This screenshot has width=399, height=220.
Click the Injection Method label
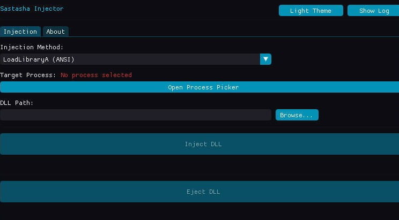(x=32, y=47)
